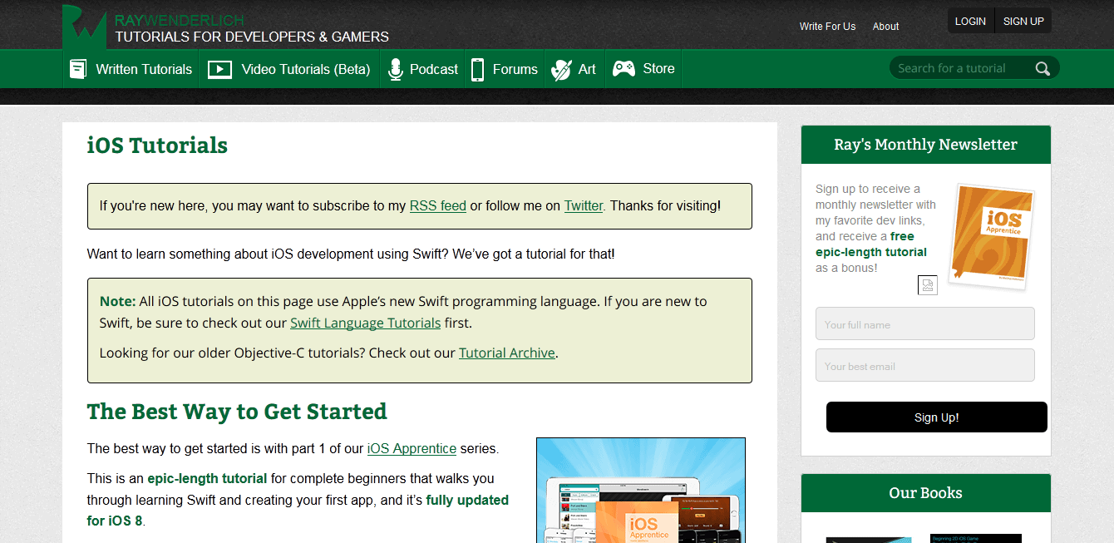
Task: Click the Ray Wenderlich logo icon
Action: 84,27
